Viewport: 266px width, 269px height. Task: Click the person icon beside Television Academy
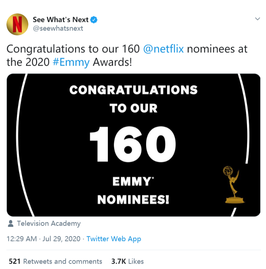(11, 223)
